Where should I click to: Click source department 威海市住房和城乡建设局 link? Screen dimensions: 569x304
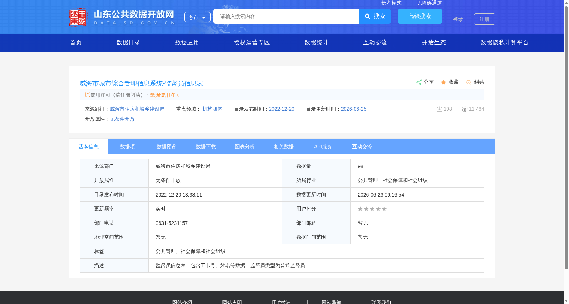coord(137,109)
